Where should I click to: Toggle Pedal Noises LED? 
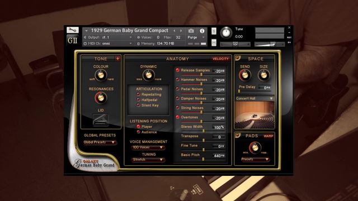[177, 89]
